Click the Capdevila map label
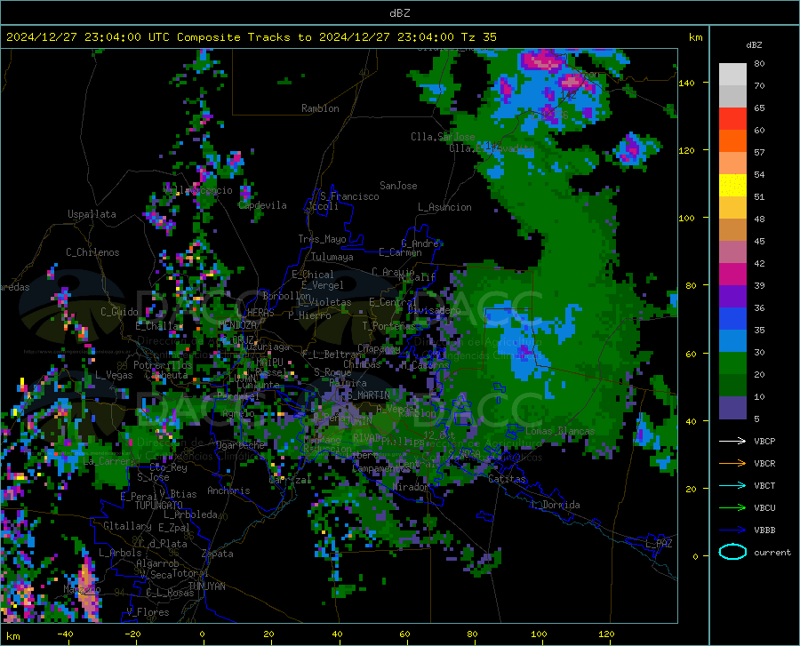This screenshot has width=800, height=646. coord(263,205)
